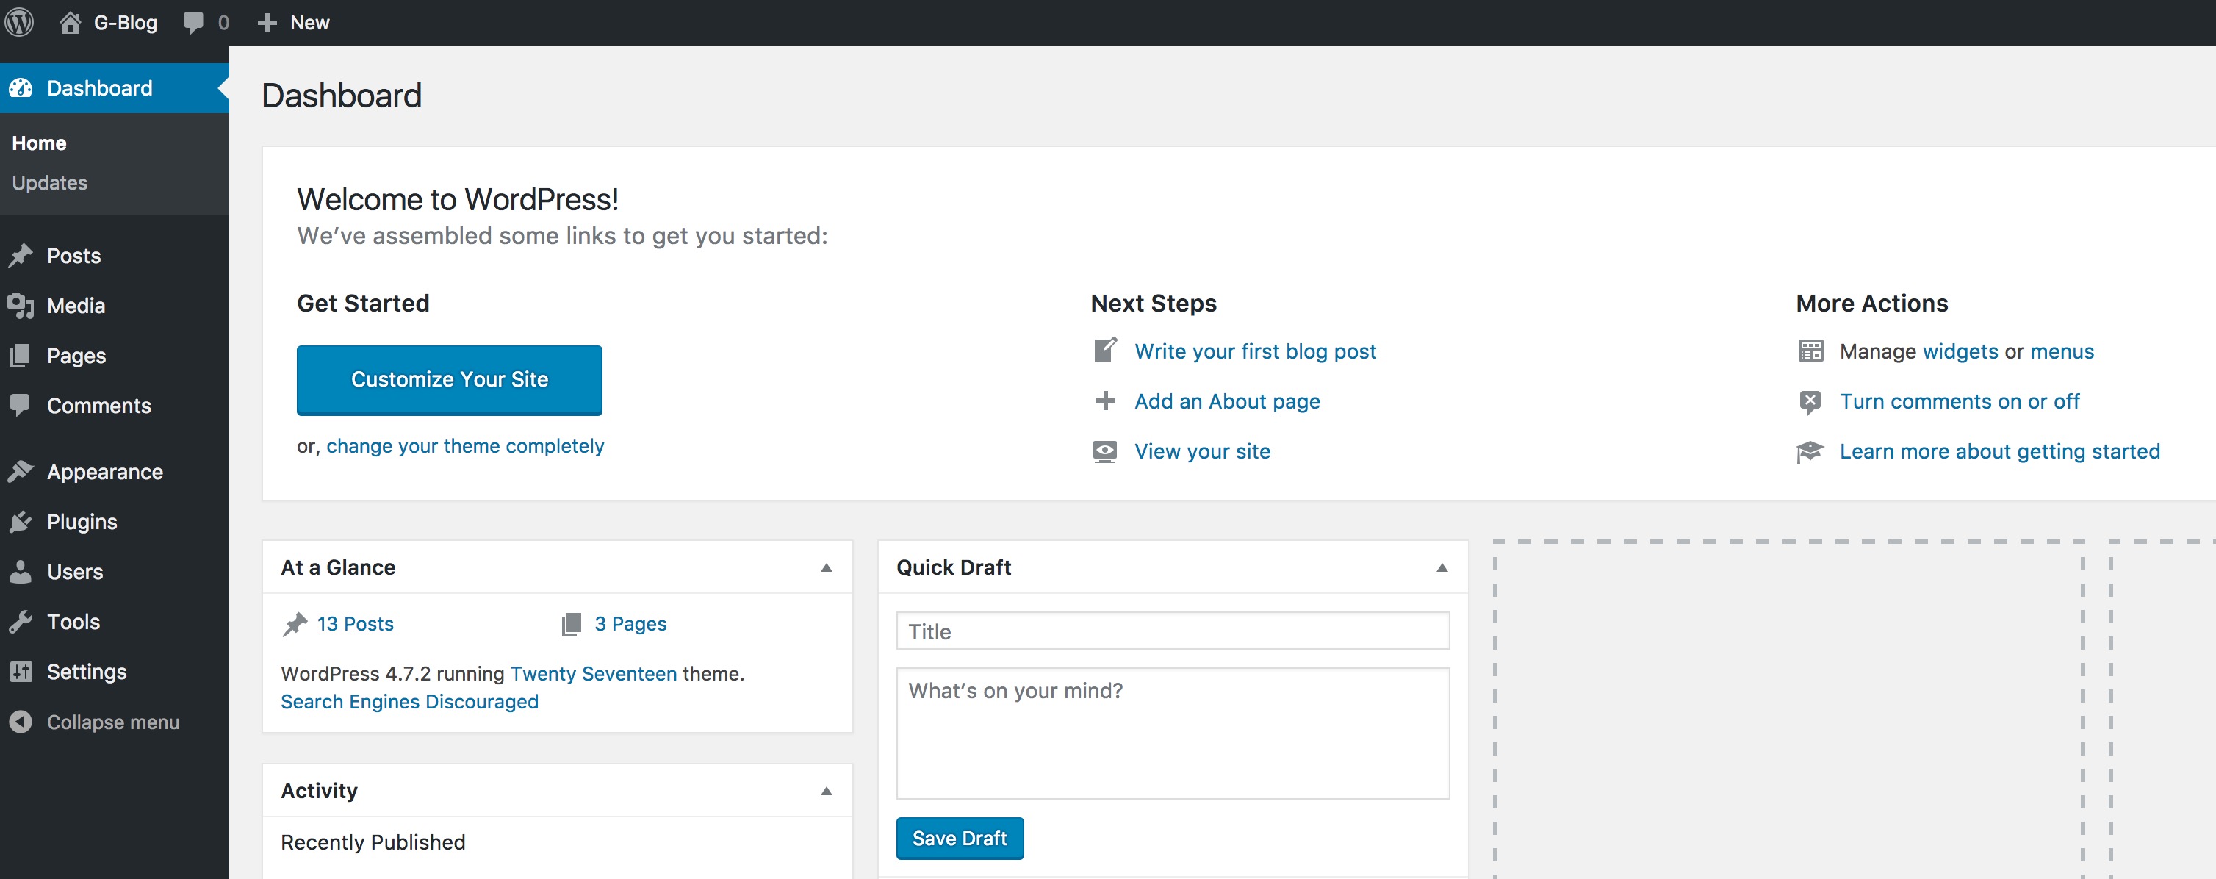This screenshot has width=2216, height=879.
Task: Collapse the Quick Draft widget
Action: pos(1442,567)
